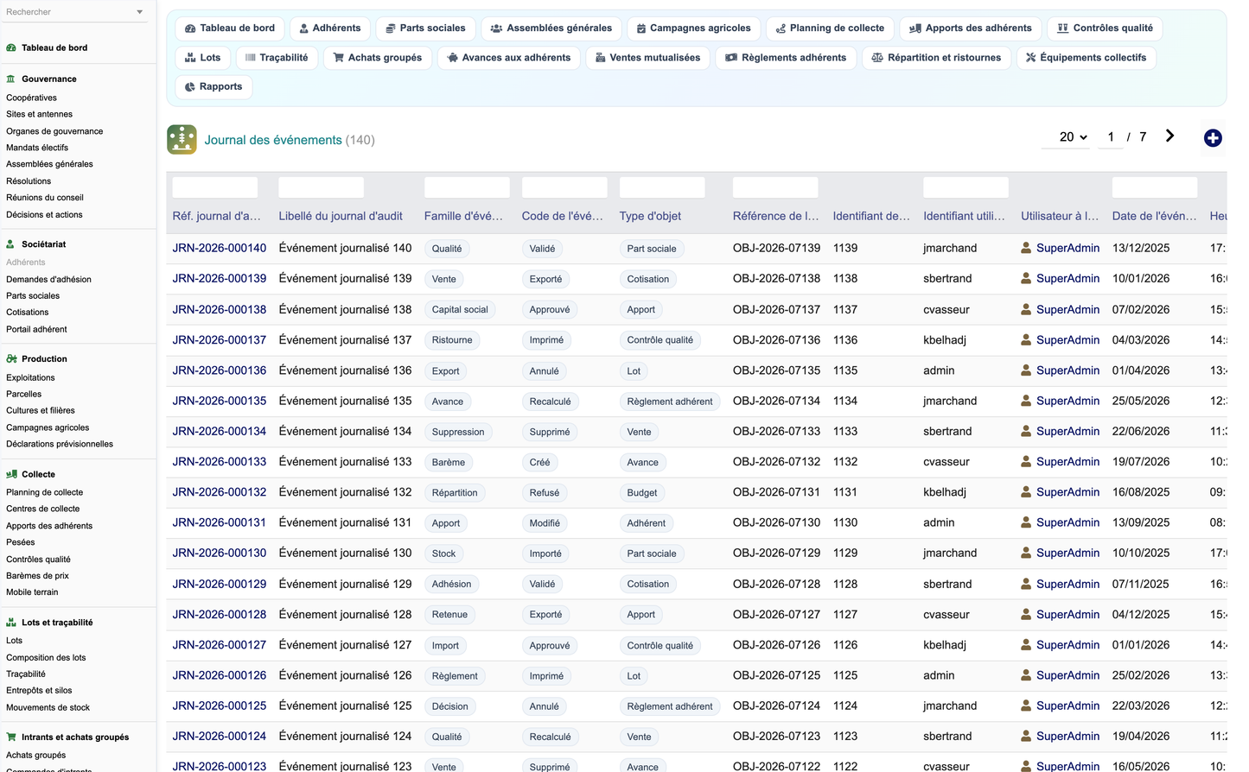The width and height of the screenshot is (1249, 772).
Task: Open record JRN-2026-000129
Action: pyautogui.click(x=220, y=584)
